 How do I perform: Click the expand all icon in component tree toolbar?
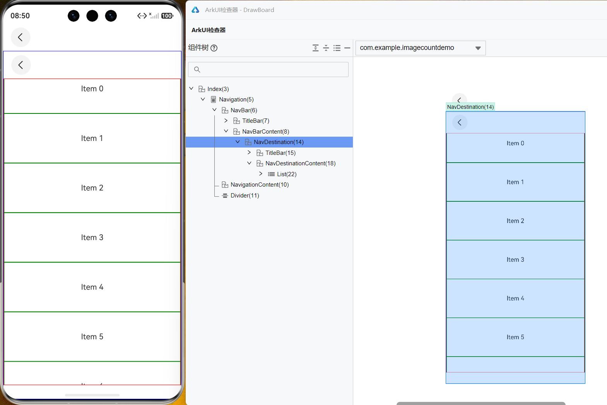(316, 48)
